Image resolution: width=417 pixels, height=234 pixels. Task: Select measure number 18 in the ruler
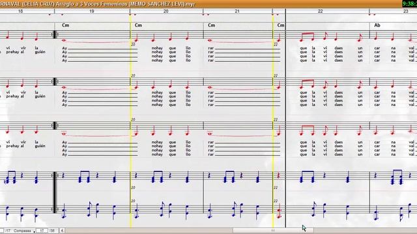coord(20,12)
